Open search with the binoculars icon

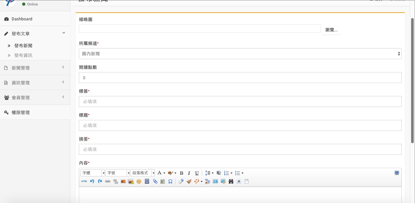click(x=231, y=182)
